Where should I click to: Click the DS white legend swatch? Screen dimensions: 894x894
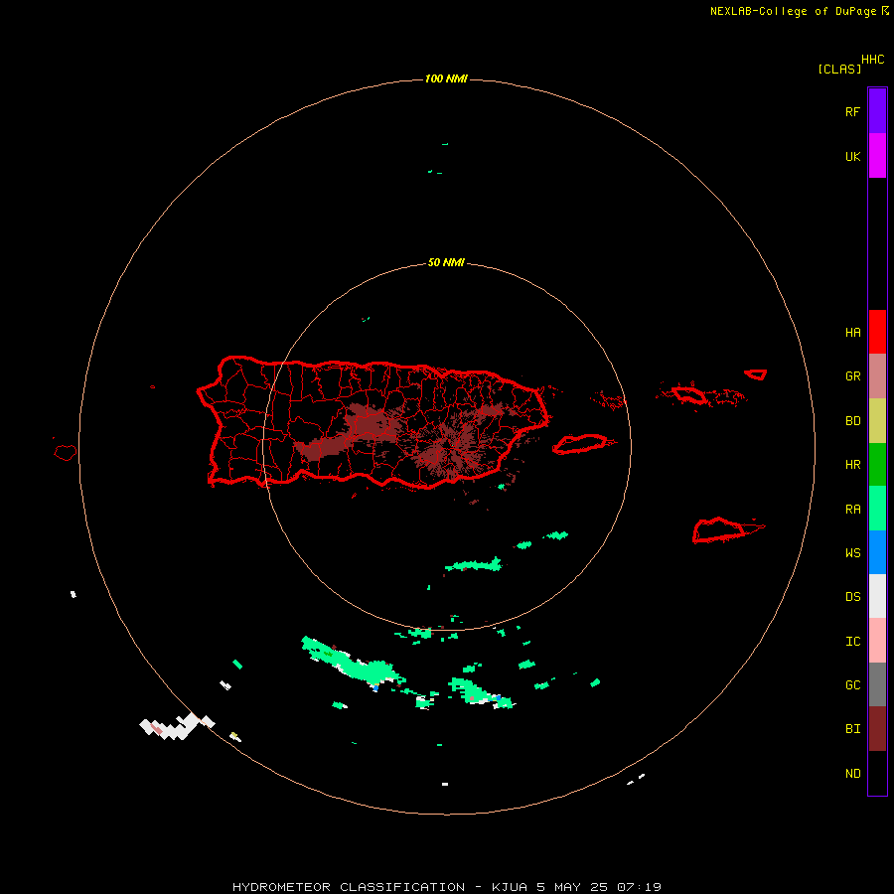pos(877,596)
